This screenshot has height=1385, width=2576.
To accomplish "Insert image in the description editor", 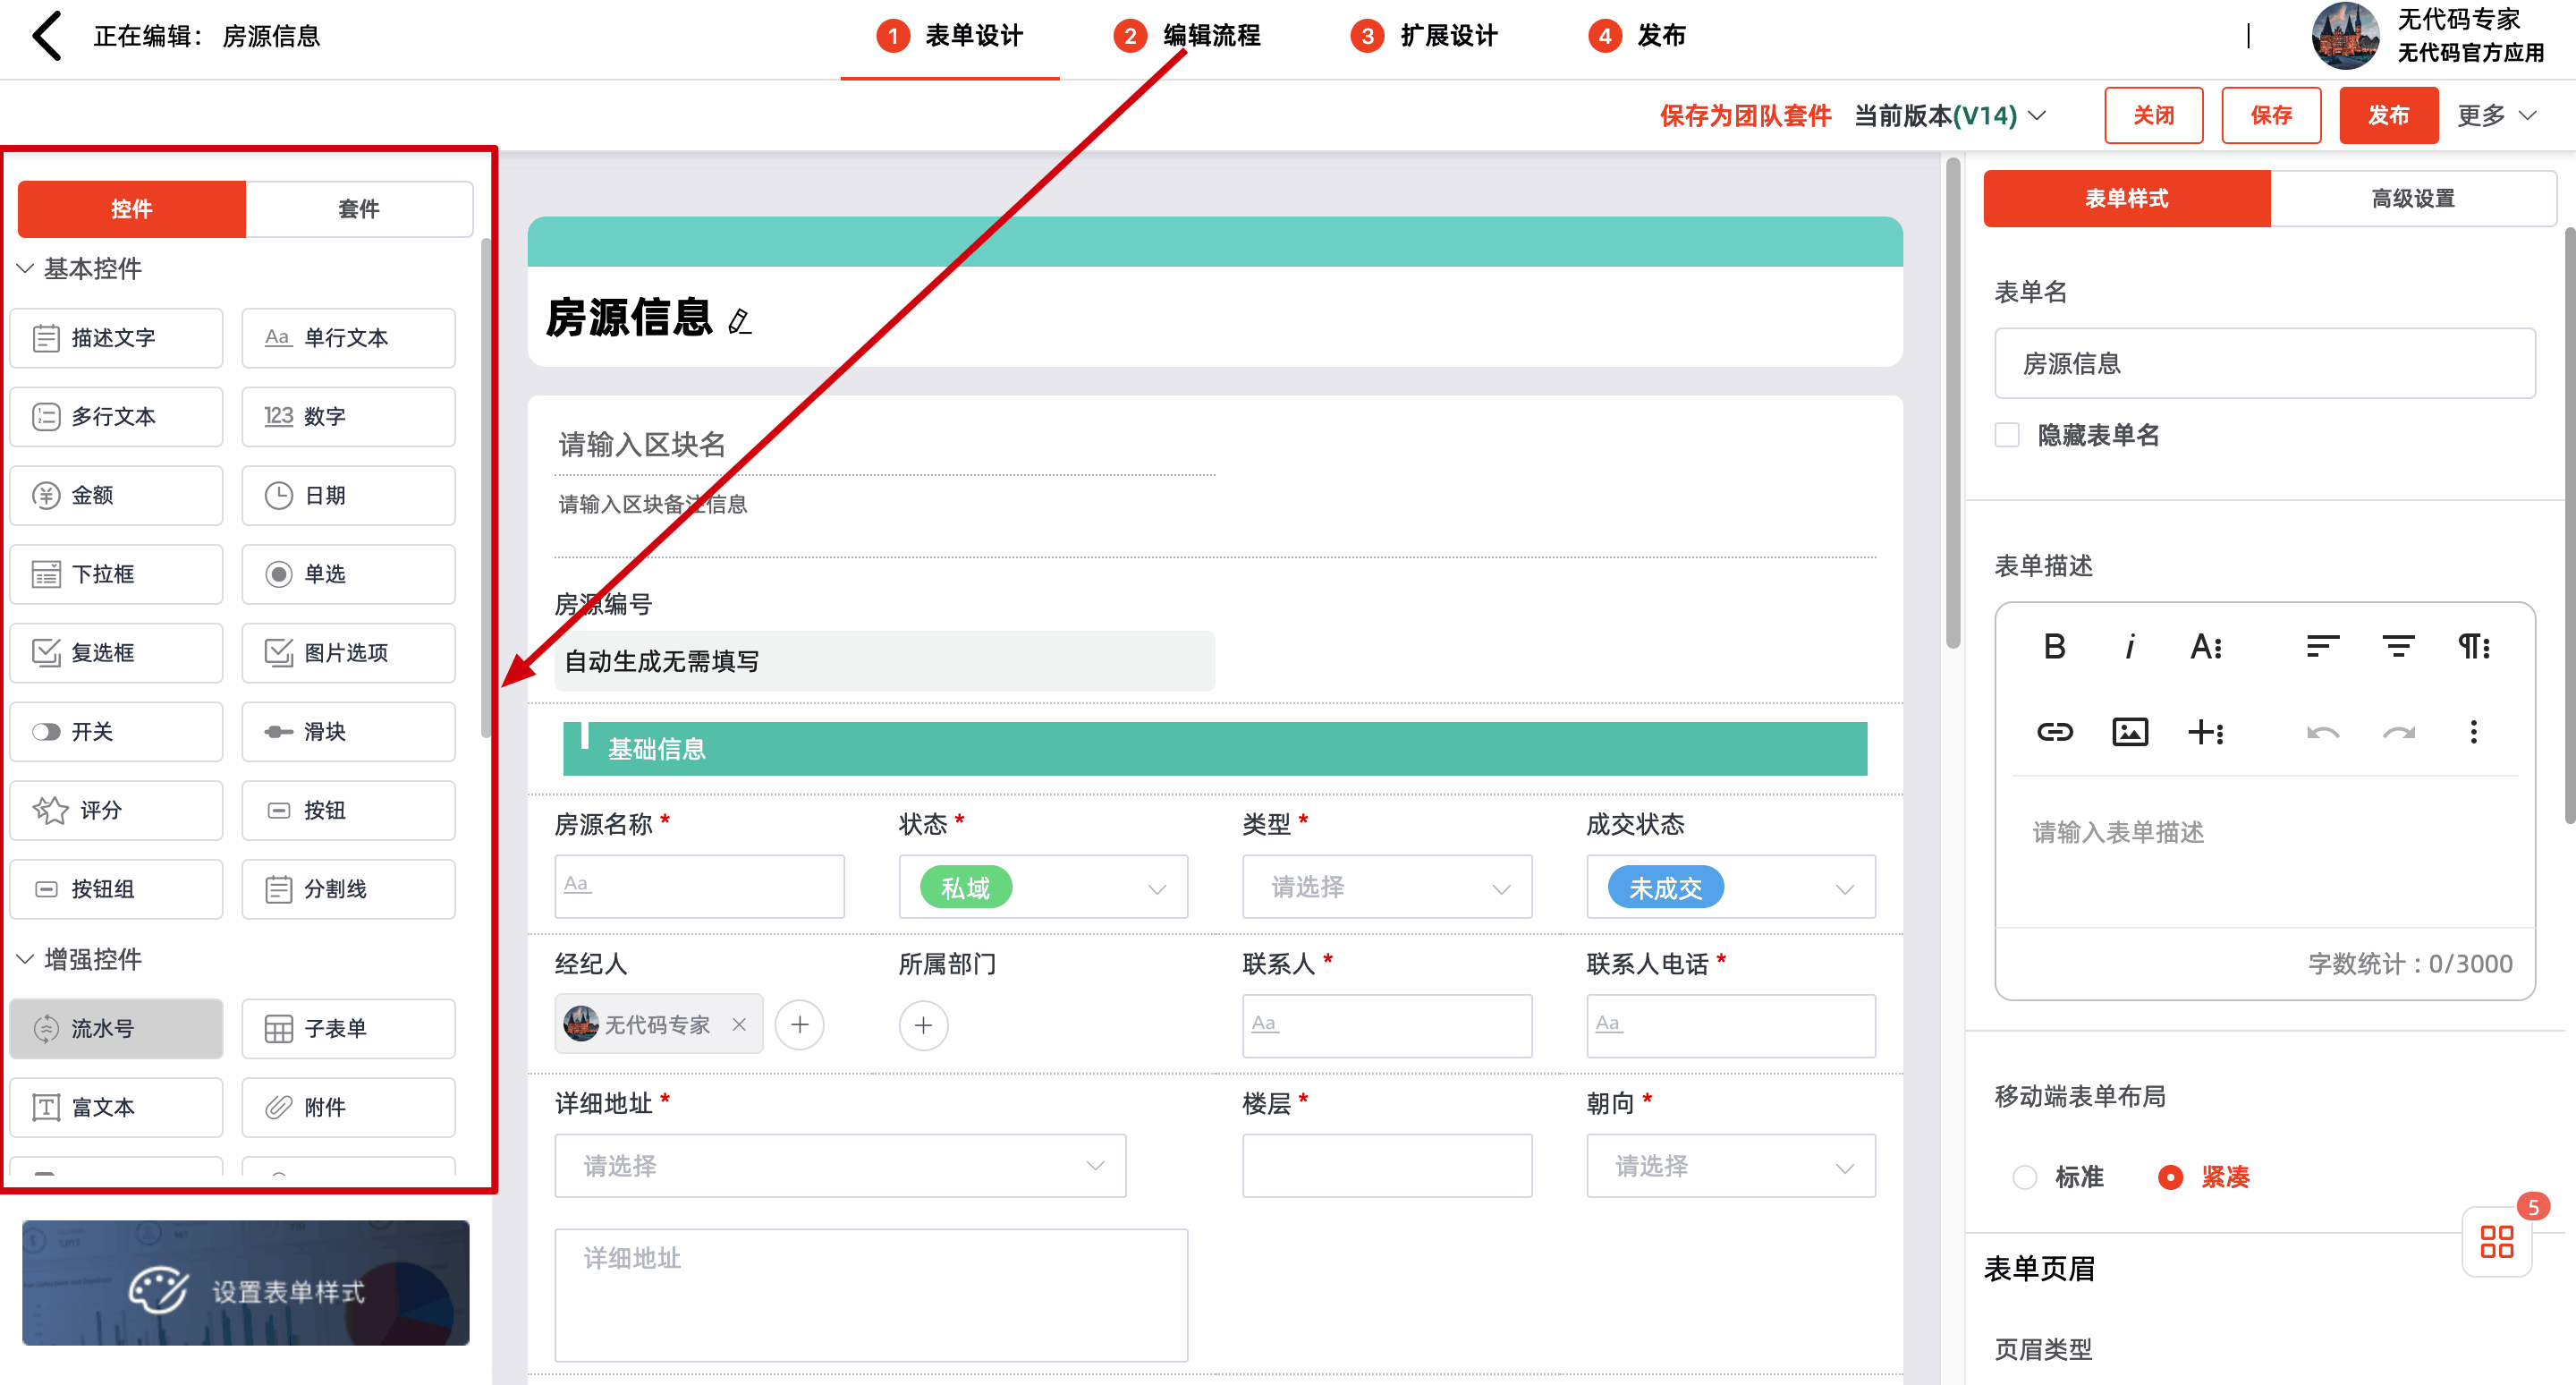I will [x=2130, y=732].
